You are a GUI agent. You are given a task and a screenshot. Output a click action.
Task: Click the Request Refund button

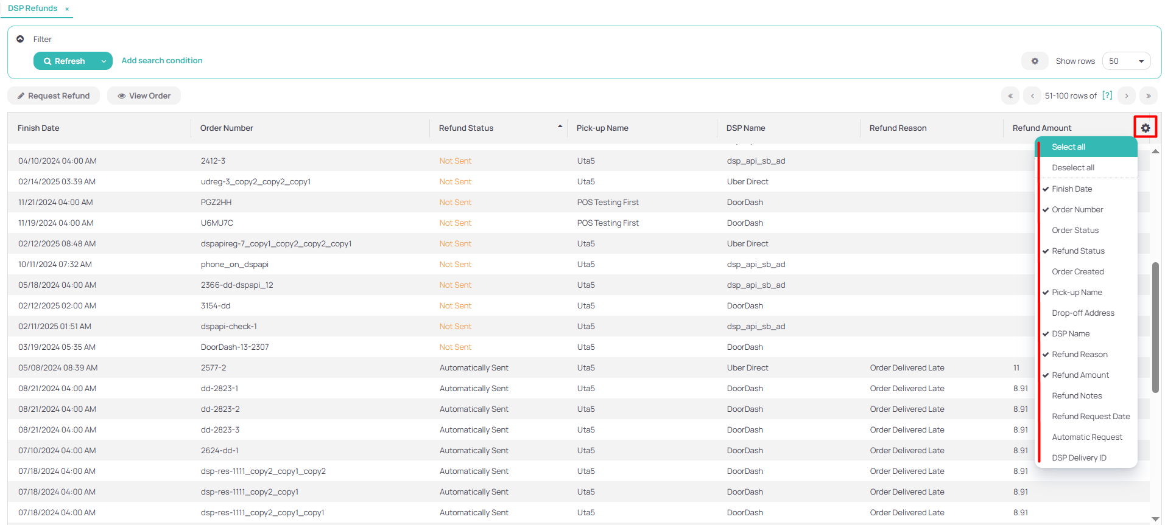54,96
